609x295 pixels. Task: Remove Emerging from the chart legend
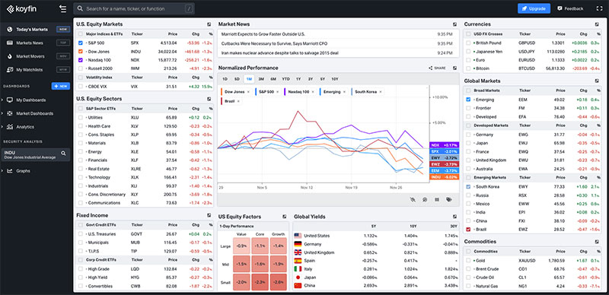[345, 92]
